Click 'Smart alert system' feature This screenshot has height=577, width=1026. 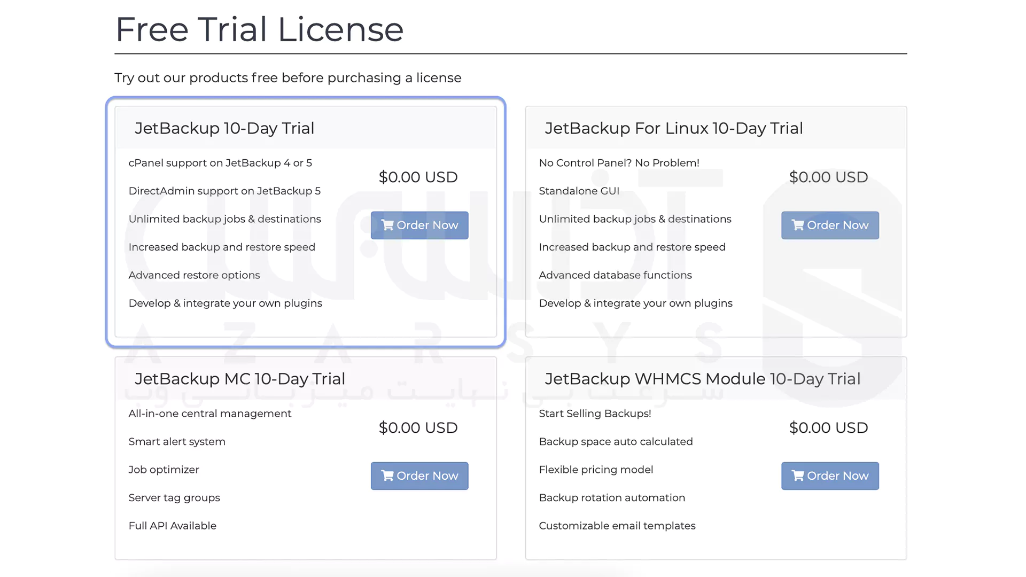[x=177, y=442]
